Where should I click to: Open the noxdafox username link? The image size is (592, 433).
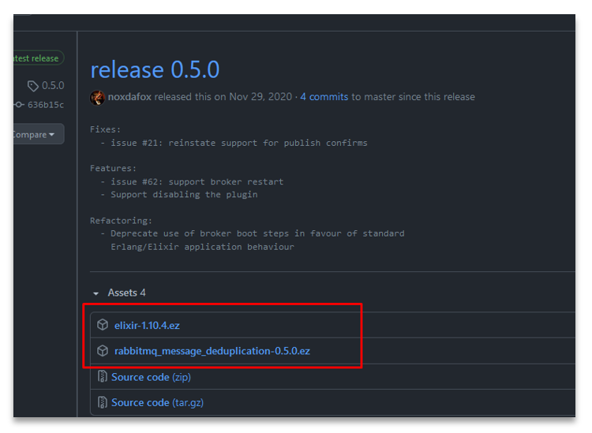[129, 97]
